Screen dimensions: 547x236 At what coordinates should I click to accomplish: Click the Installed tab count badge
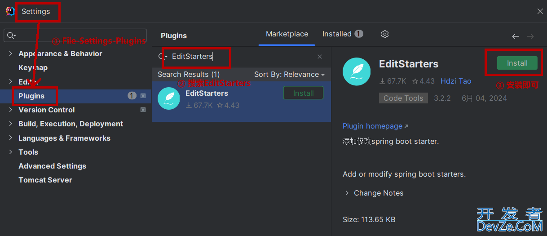tap(359, 34)
